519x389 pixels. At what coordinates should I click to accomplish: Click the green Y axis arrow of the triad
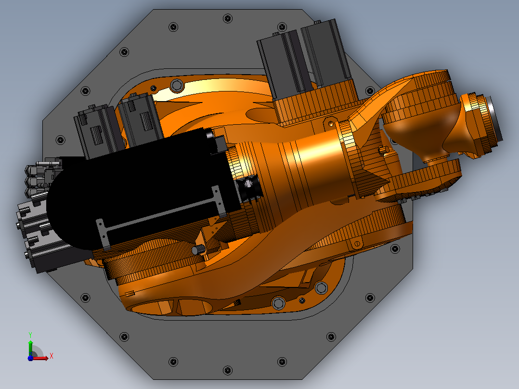click(x=30, y=348)
